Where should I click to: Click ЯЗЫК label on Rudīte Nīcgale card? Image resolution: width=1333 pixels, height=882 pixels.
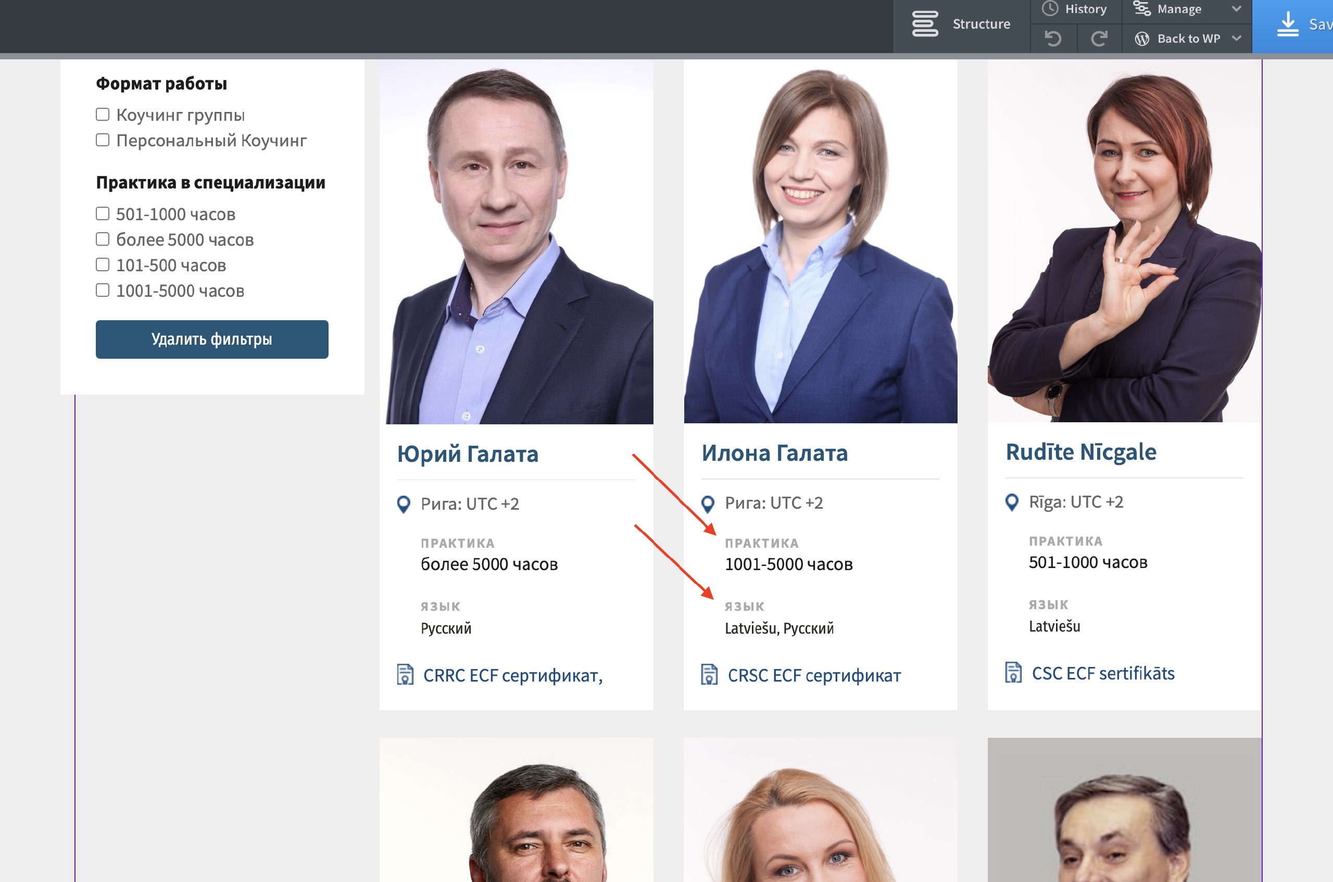[1048, 604]
